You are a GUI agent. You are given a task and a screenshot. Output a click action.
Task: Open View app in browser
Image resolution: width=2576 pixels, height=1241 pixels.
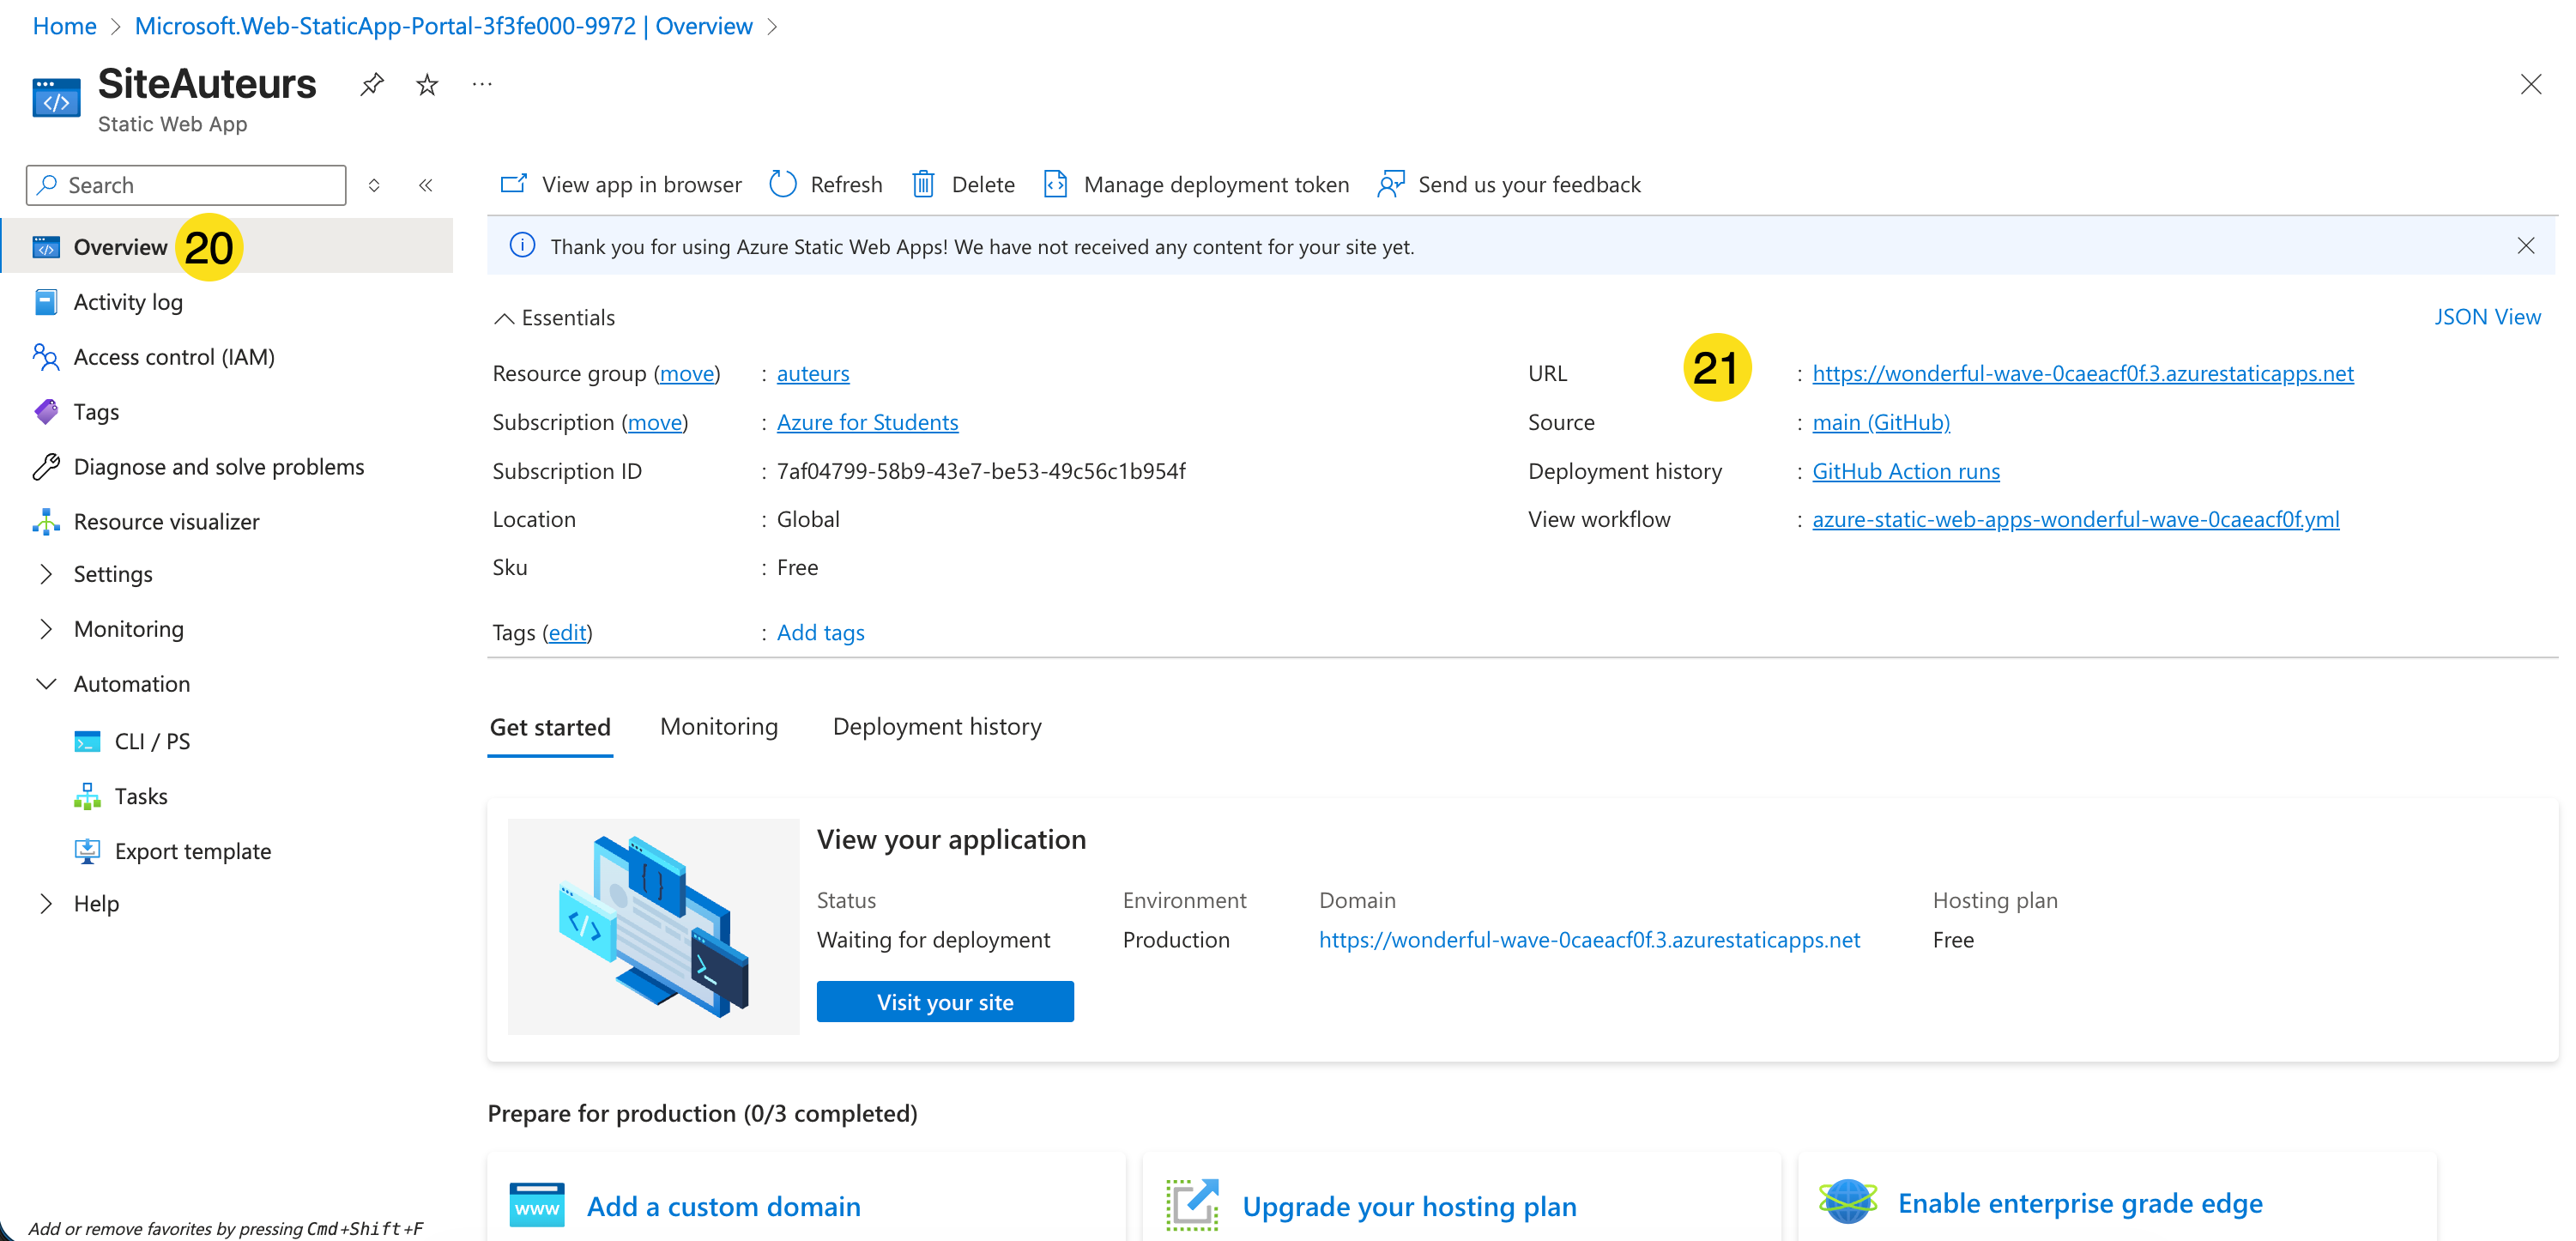pos(619,184)
